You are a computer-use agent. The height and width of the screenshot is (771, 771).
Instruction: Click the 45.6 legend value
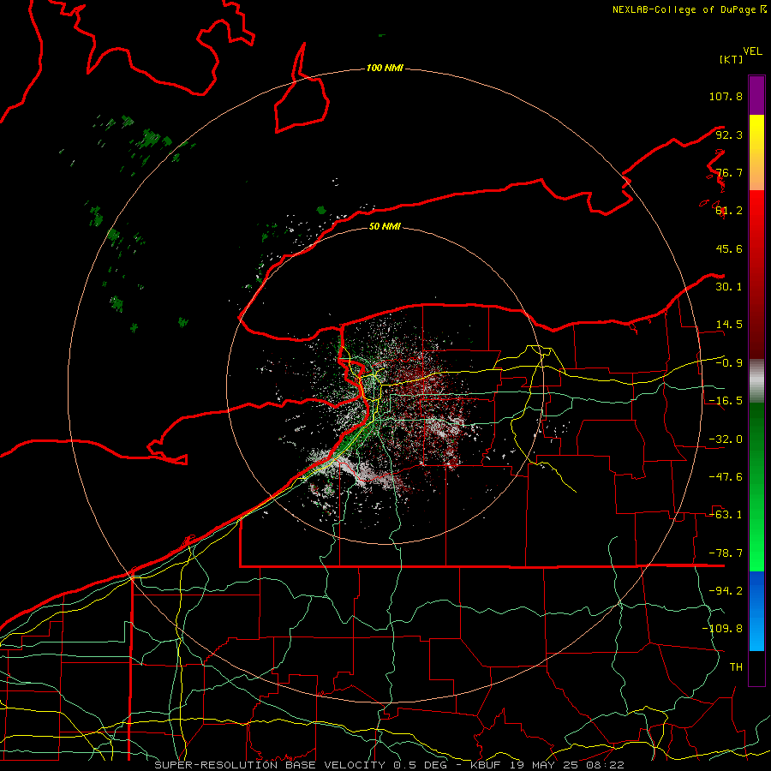729,248
